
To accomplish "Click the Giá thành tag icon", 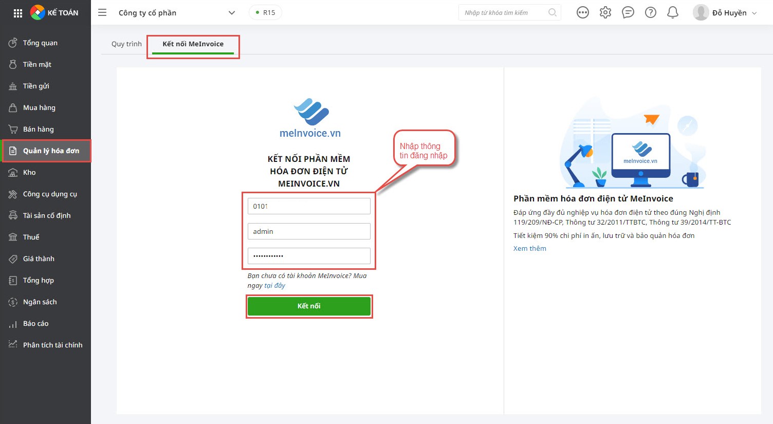I will tap(13, 259).
